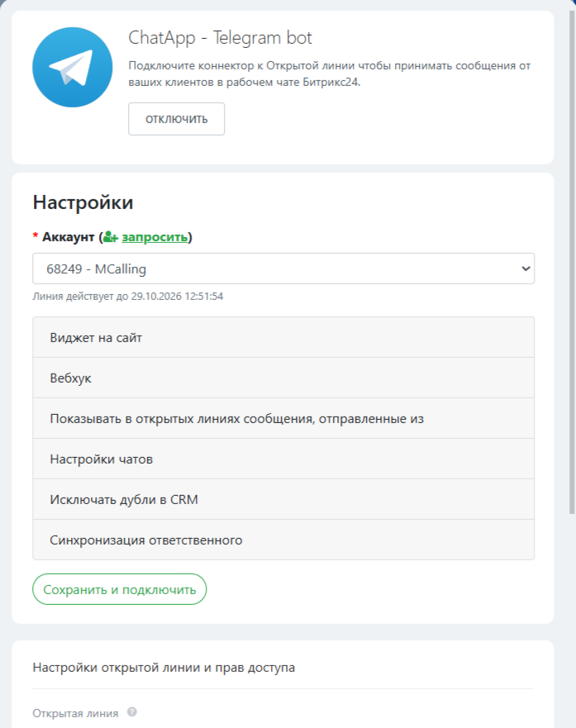Click the Telegram paper plane logo
The width and height of the screenshot is (576, 728).
pyautogui.click(x=72, y=67)
